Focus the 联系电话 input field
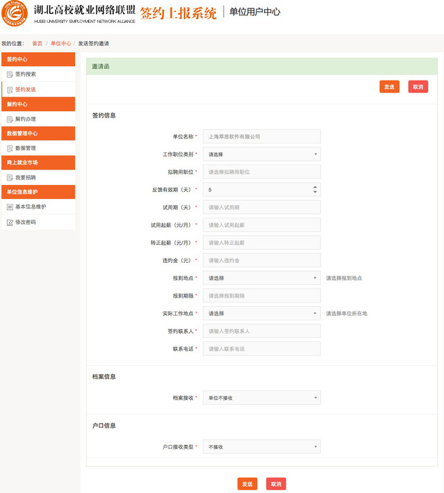 point(261,349)
